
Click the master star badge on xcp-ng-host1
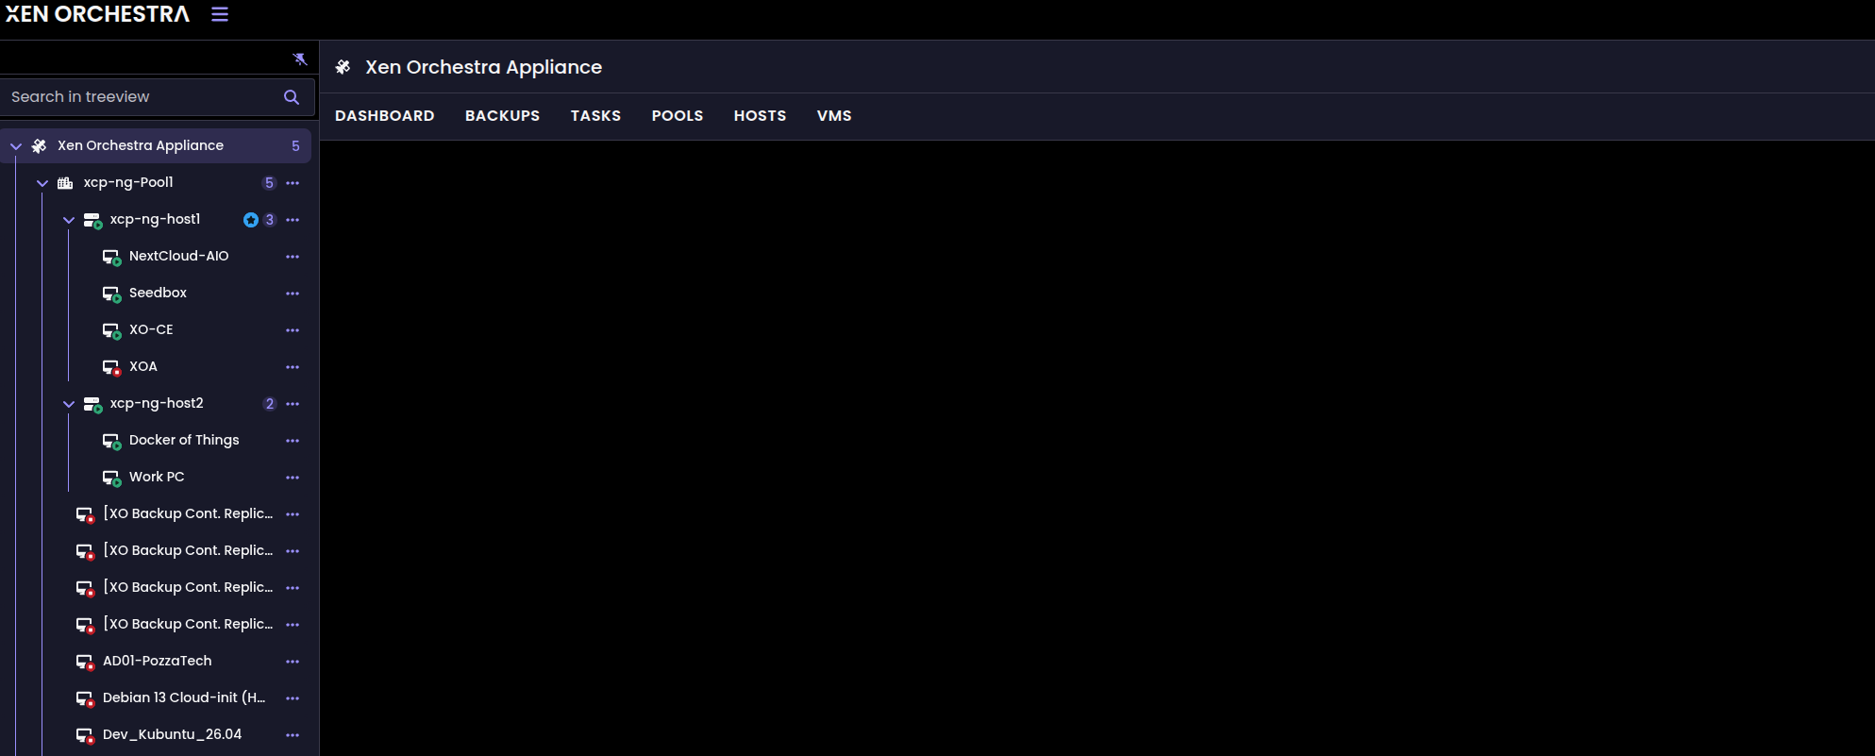(251, 220)
